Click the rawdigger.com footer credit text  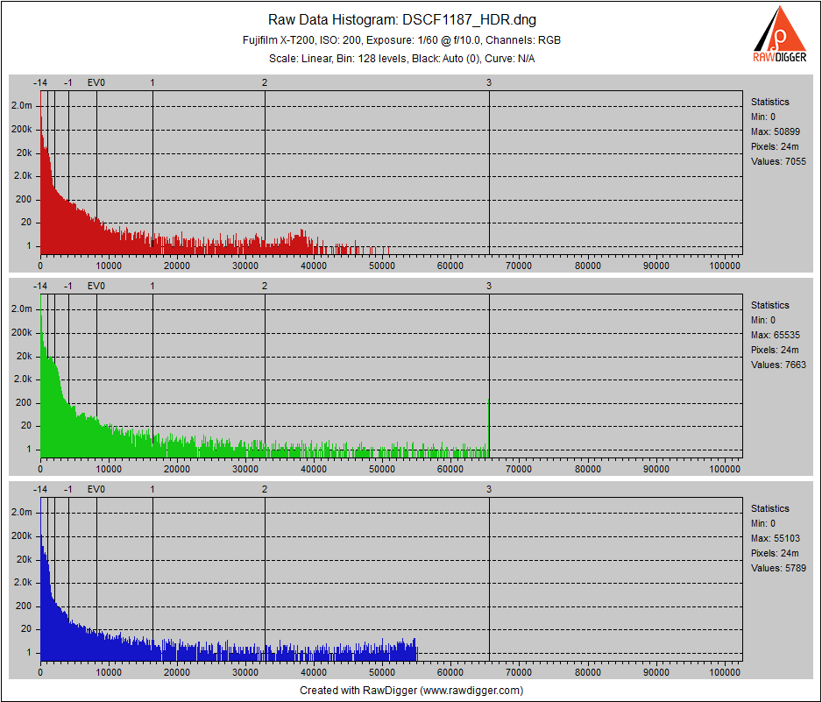click(411, 690)
